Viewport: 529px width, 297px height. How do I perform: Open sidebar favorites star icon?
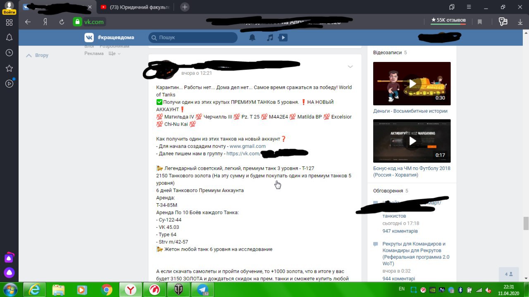9,68
